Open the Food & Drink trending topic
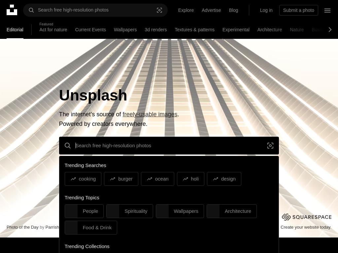The image size is (338, 253). click(x=91, y=228)
